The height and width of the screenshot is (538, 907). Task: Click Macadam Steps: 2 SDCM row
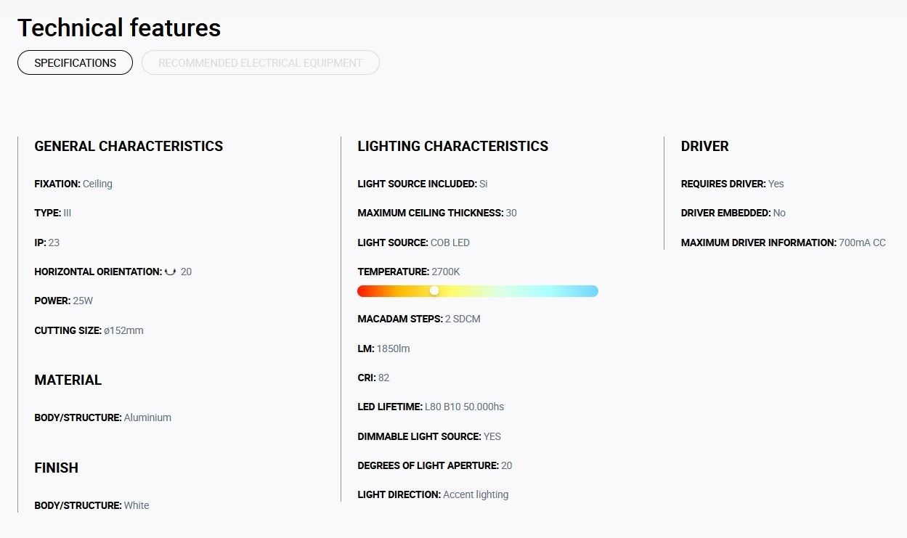419,319
